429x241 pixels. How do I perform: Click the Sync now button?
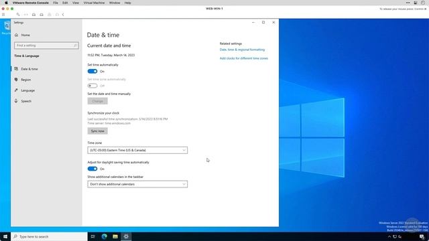(97, 131)
